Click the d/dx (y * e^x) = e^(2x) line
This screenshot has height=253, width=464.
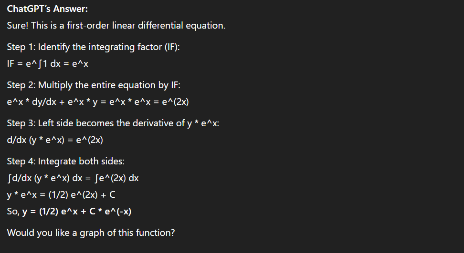(55, 140)
